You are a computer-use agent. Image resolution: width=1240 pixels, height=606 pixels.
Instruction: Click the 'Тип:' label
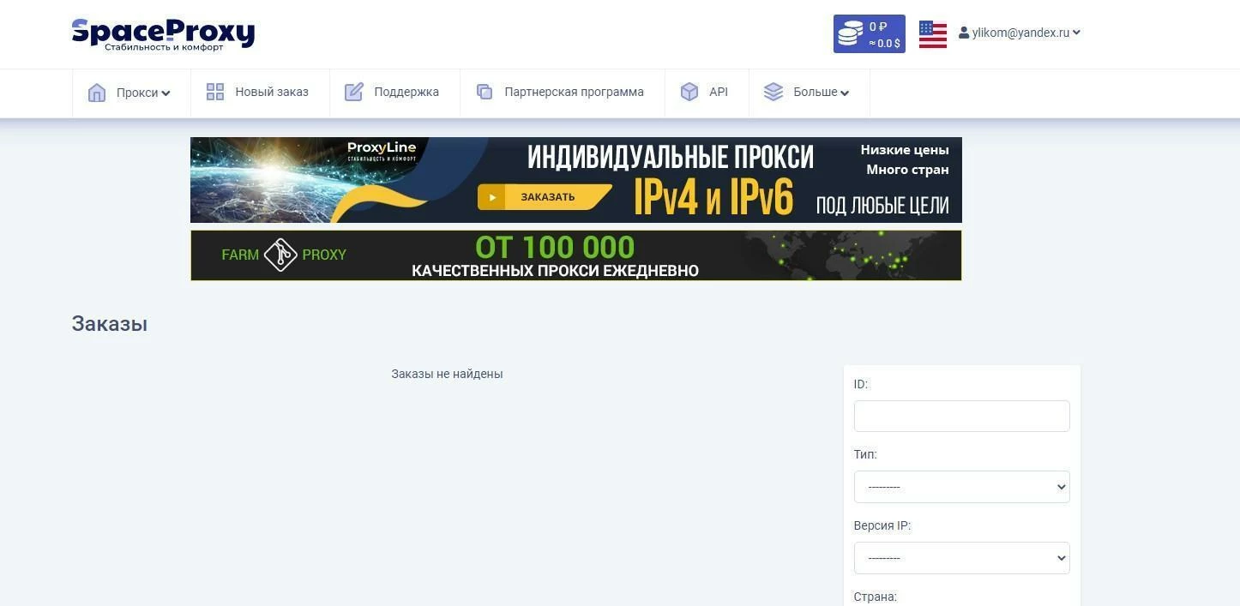865,454
